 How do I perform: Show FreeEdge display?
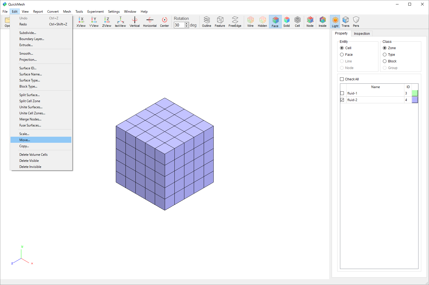point(235,22)
